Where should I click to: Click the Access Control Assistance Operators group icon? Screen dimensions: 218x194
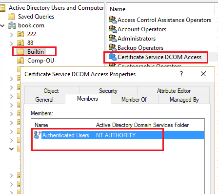click(x=113, y=20)
